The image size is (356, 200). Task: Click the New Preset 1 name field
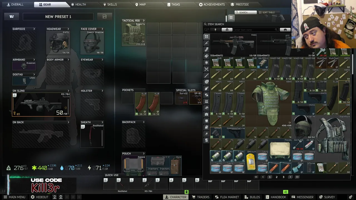click(58, 17)
